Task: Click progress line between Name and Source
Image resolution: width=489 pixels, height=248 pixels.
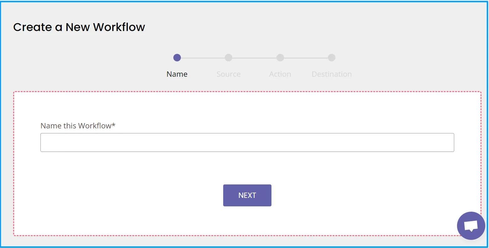Action: (x=203, y=58)
